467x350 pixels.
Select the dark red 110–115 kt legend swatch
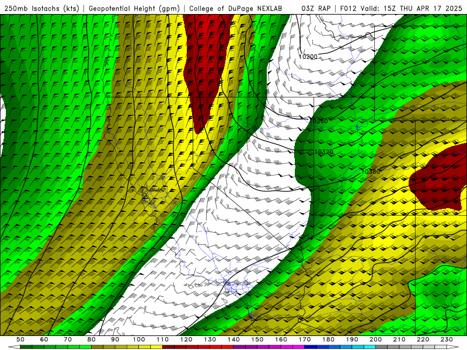168,346
